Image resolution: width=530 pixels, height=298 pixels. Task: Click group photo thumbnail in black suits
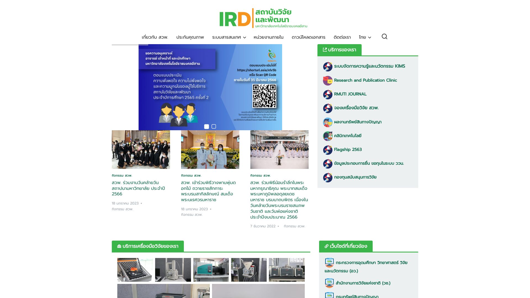tap(141, 150)
